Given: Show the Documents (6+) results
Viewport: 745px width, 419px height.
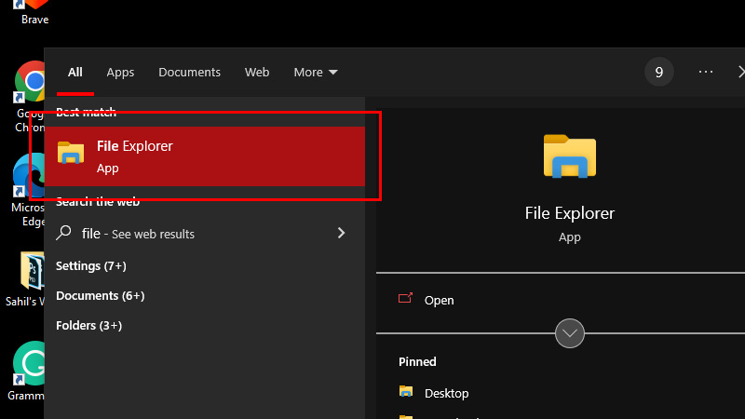Looking at the screenshot, I should [101, 296].
